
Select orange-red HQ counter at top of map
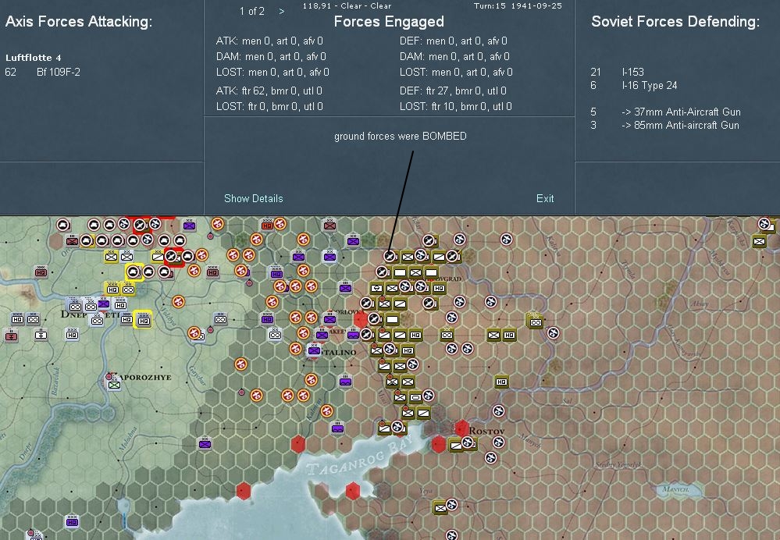pyautogui.click(x=268, y=226)
